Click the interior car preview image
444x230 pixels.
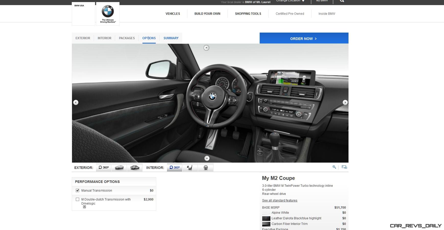click(210, 103)
